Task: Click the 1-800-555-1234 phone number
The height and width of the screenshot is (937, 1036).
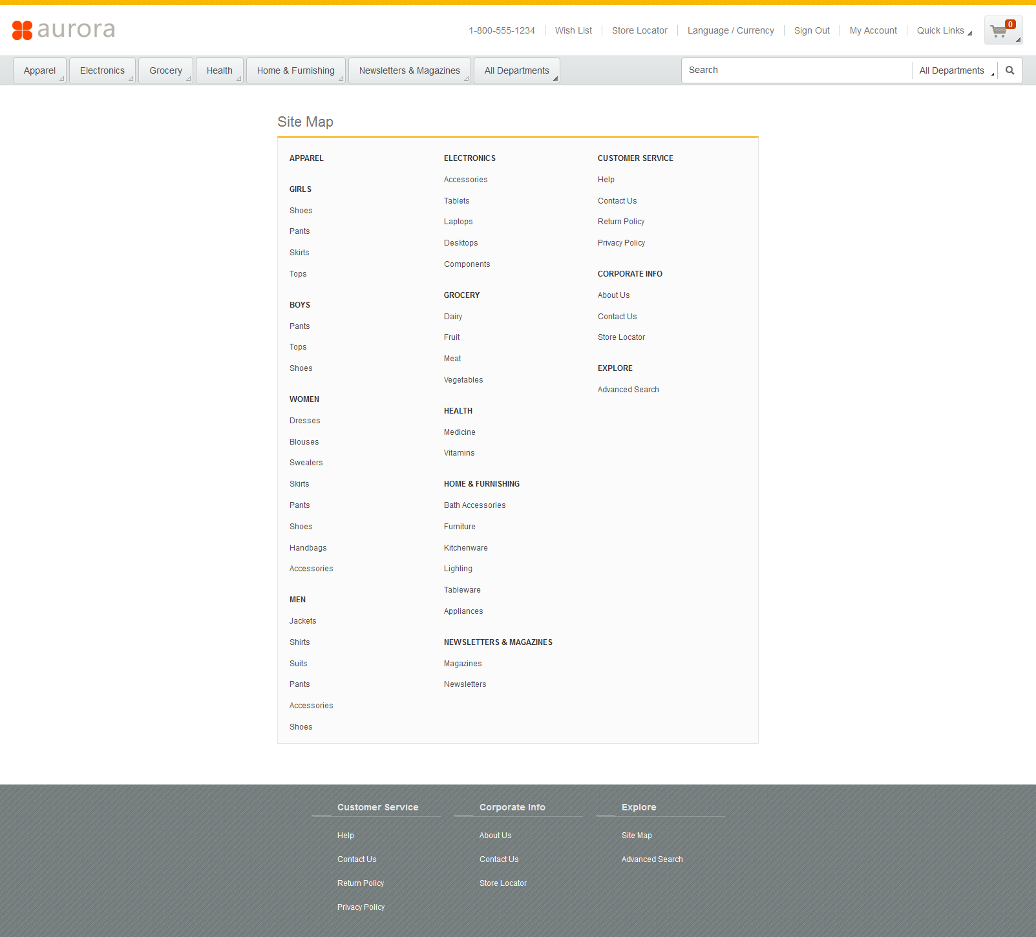Action: (502, 30)
